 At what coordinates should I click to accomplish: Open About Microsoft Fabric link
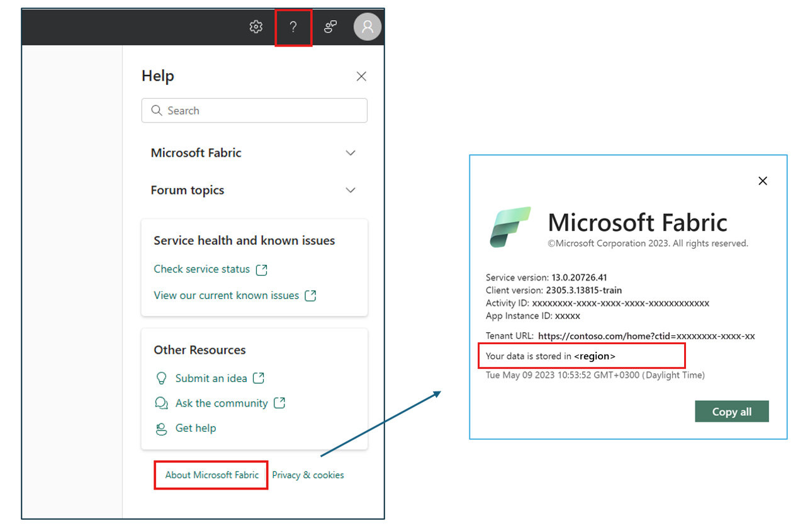(212, 475)
